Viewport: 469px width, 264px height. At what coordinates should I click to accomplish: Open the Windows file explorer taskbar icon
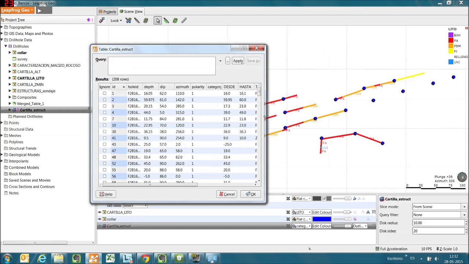click(x=59, y=258)
